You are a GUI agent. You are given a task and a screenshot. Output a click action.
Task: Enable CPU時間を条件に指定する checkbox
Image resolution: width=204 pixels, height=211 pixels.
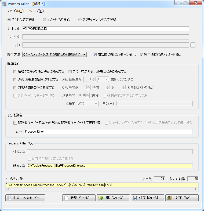coord(15,87)
